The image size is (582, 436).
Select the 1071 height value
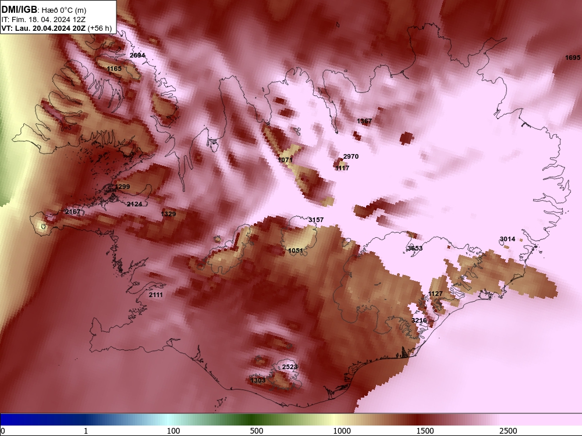[285, 160]
